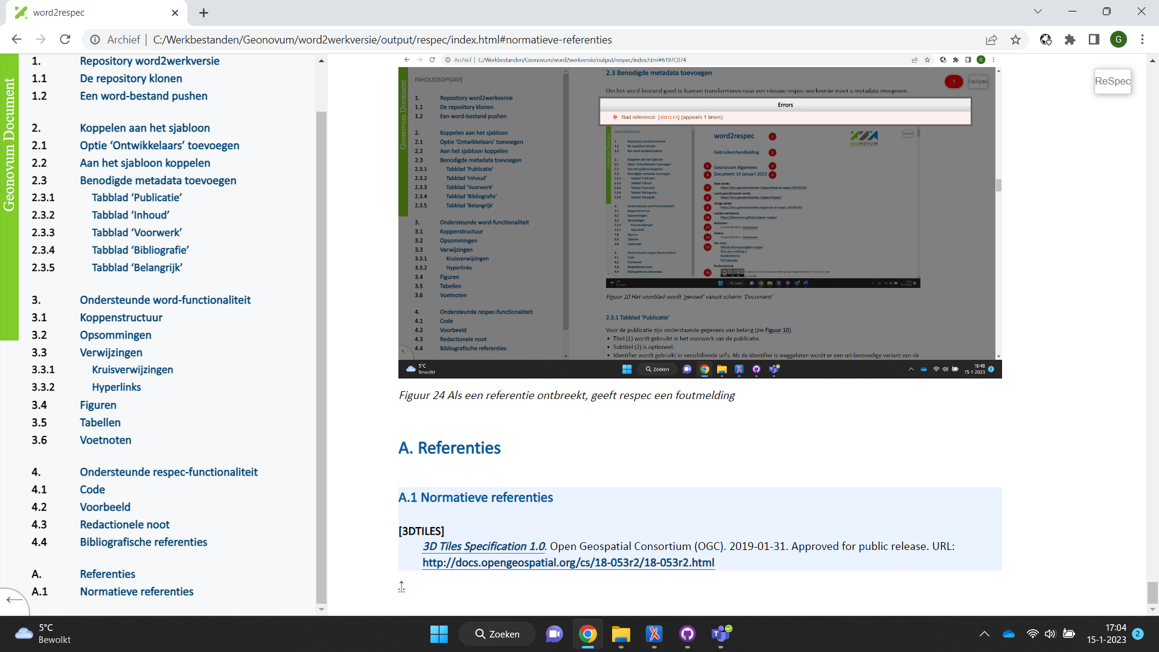Image resolution: width=1159 pixels, height=652 pixels.
Task: Open Chrome's three-dot menu
Action: click(x=1142, y=40)
